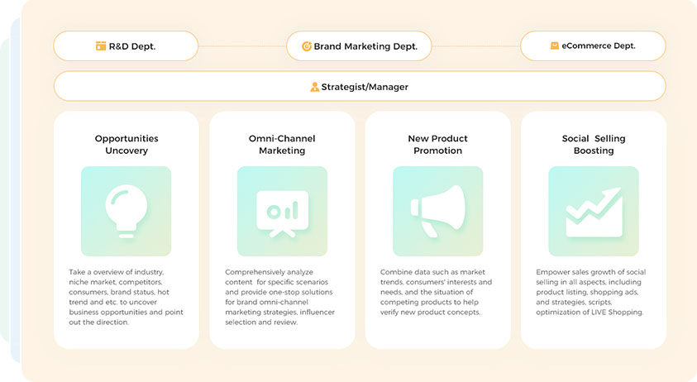Click the Omni-Channel Marketing heading
Viewport: 697px width, 382px height.
tap(282, 145)
